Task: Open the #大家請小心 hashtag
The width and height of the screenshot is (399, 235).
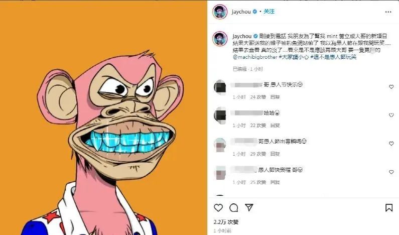Action: [x=294, y=57]
